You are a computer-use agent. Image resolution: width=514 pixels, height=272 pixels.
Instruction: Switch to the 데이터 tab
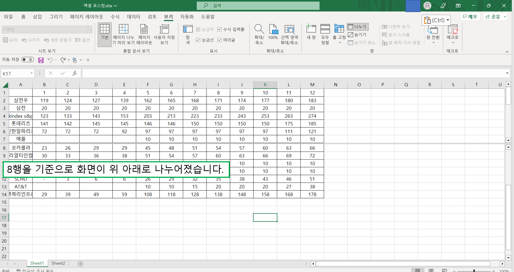133,17
